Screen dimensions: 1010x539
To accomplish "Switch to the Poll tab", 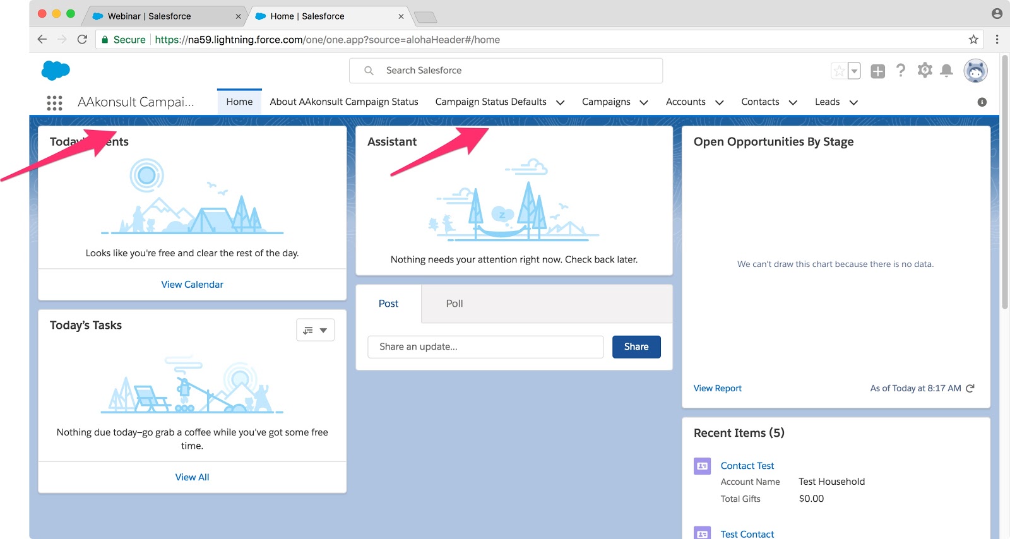I will point(454,304).
